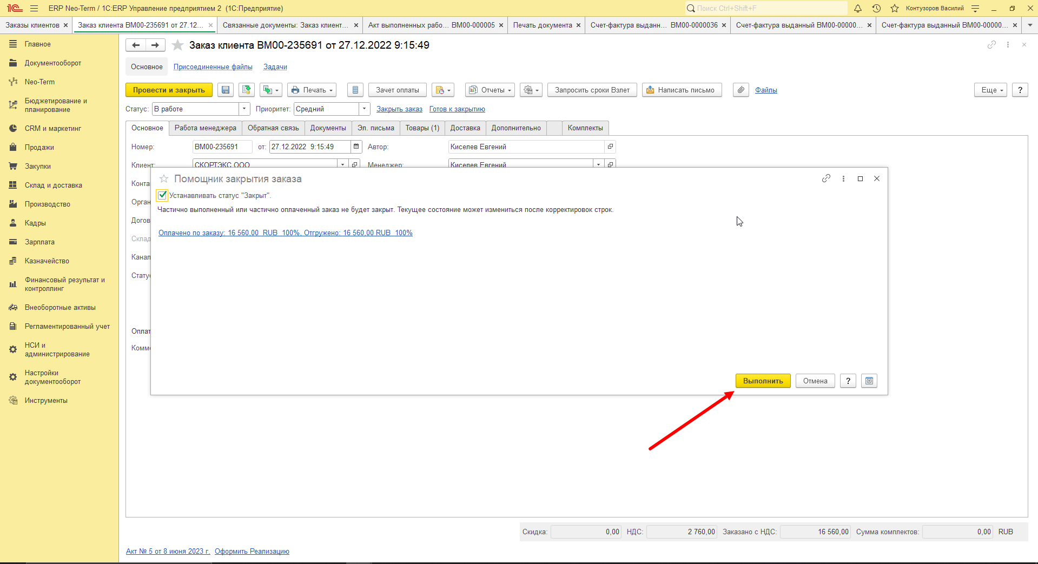Image resolution: width=1038 pixels, height=564 pixels.
Task: Click the Написать письмо button
Action: [x=682, y=90]
